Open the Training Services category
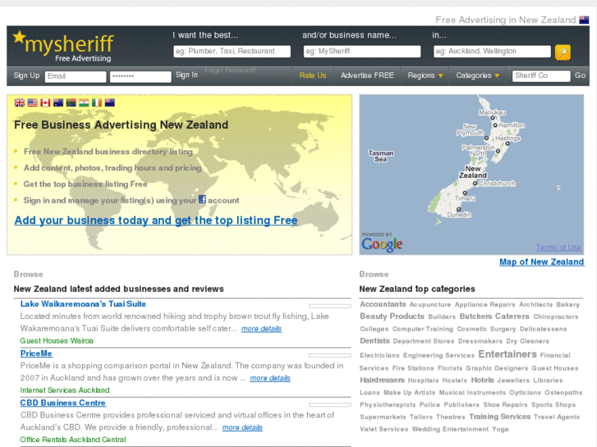This screenshot has height=447, width=597. point(499,417)
